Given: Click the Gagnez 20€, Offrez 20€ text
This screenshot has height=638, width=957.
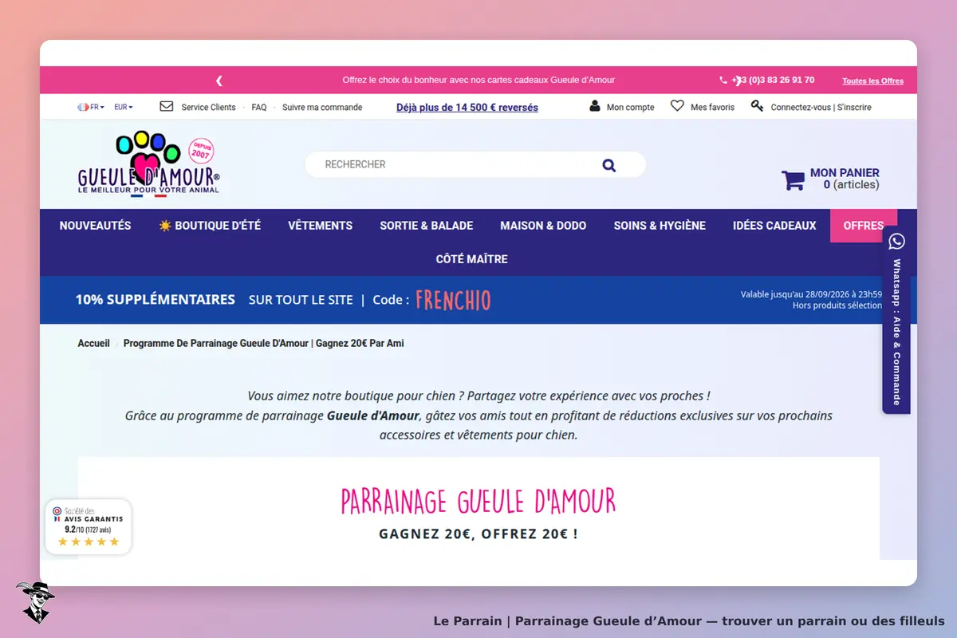Looking at the screenshot, I should [x=478, y=534].
